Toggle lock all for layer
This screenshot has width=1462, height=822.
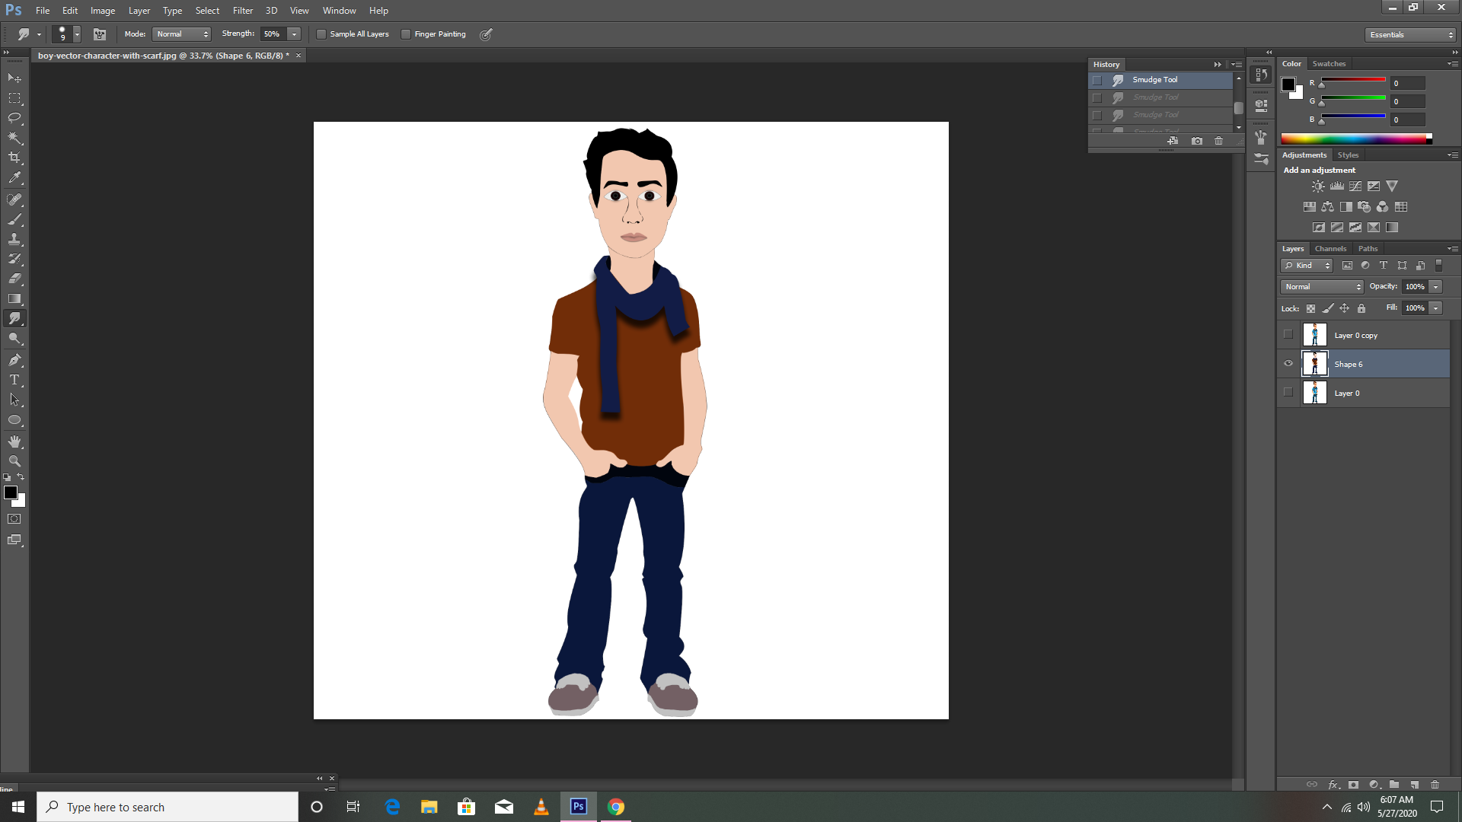tap(1361, 308)
